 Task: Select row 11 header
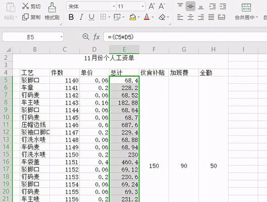pyautogui.click(x=6, y=125)
